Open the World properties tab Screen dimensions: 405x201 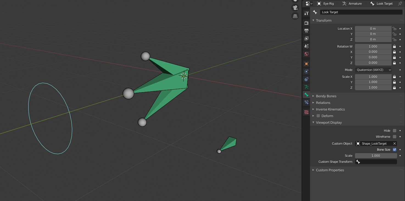tap(306, 54)
